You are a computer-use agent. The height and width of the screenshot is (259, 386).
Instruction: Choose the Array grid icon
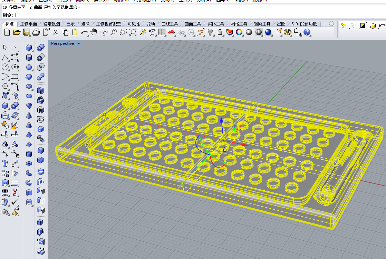5,192
